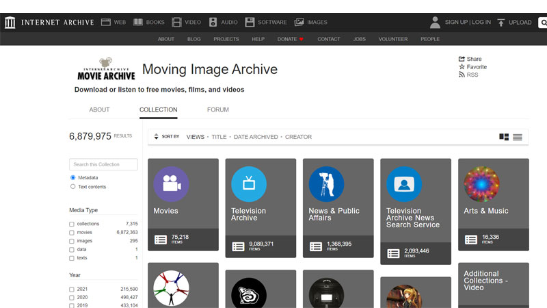Open the colorful people-circle collection thumbnail
This screenshot has width=547, height=308.
[172, 288]
